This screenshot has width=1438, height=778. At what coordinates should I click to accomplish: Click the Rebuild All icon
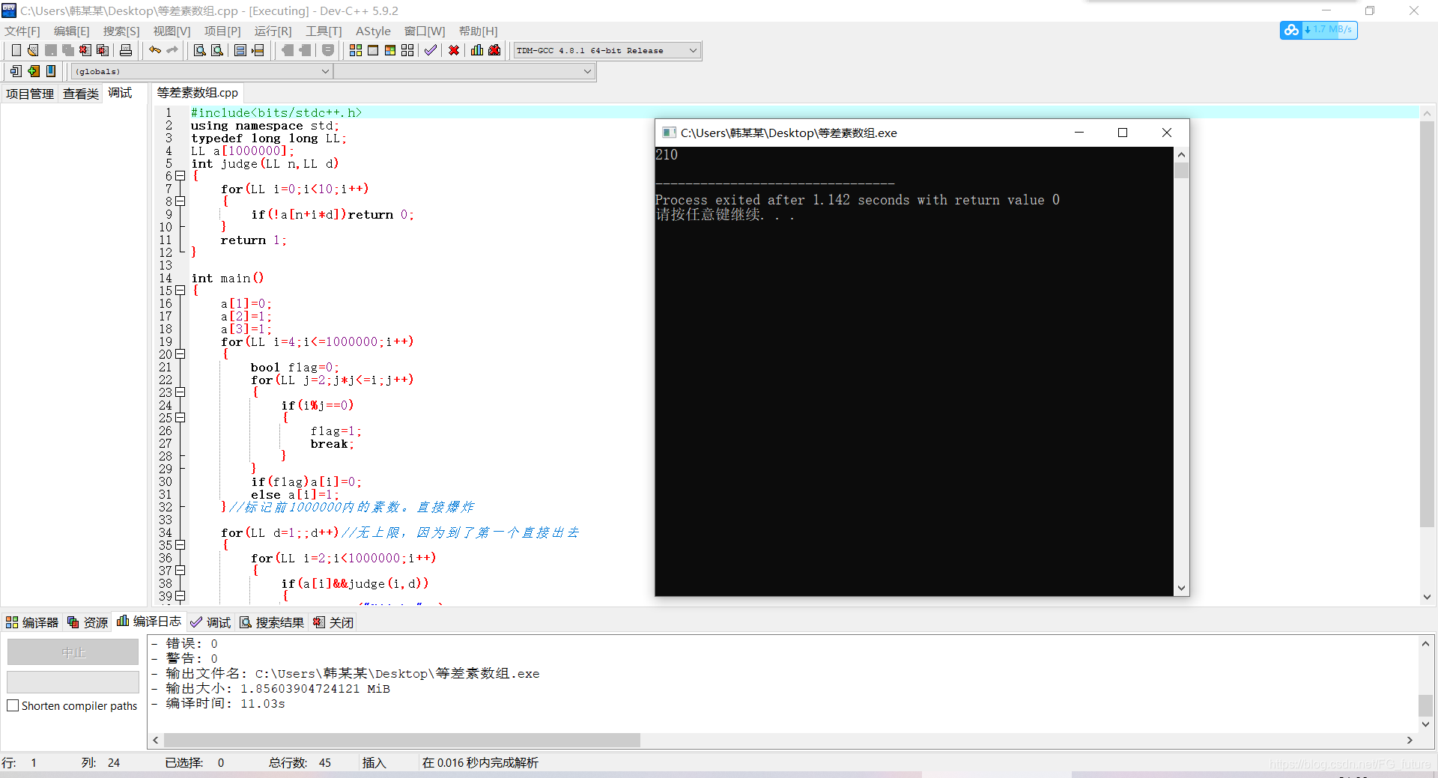pos(407,50)
